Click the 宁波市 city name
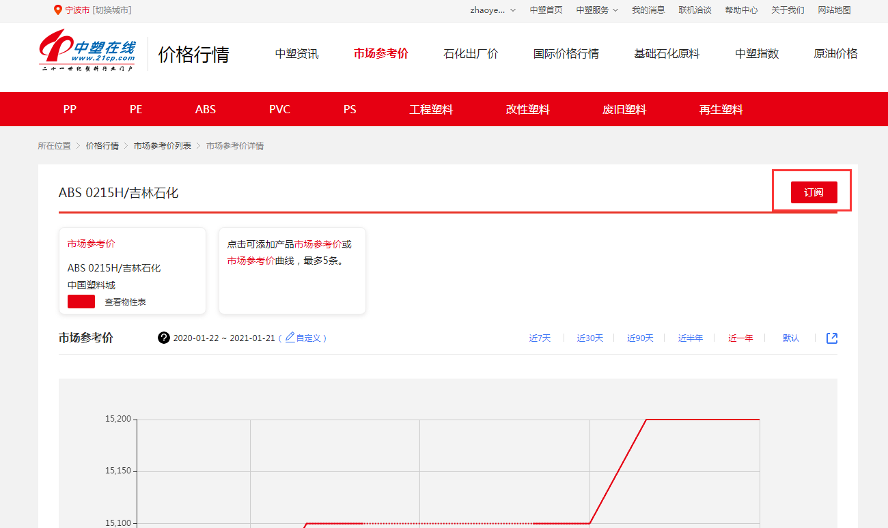Image resolution: width=888 pixels, height=528 pixels. pyautogui.click(x=77, y=10)
